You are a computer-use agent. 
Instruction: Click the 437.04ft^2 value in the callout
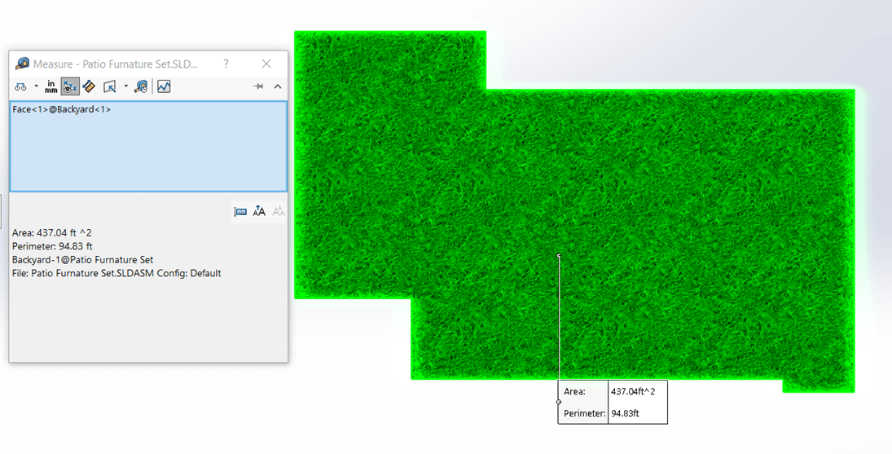[633, 391]
